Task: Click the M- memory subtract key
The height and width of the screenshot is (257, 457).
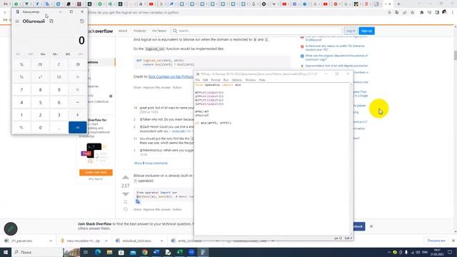Action: 56,54
